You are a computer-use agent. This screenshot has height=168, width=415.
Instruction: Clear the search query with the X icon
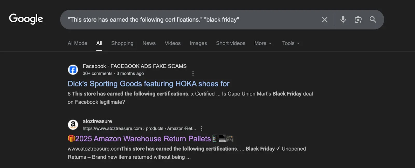point(324,19)
